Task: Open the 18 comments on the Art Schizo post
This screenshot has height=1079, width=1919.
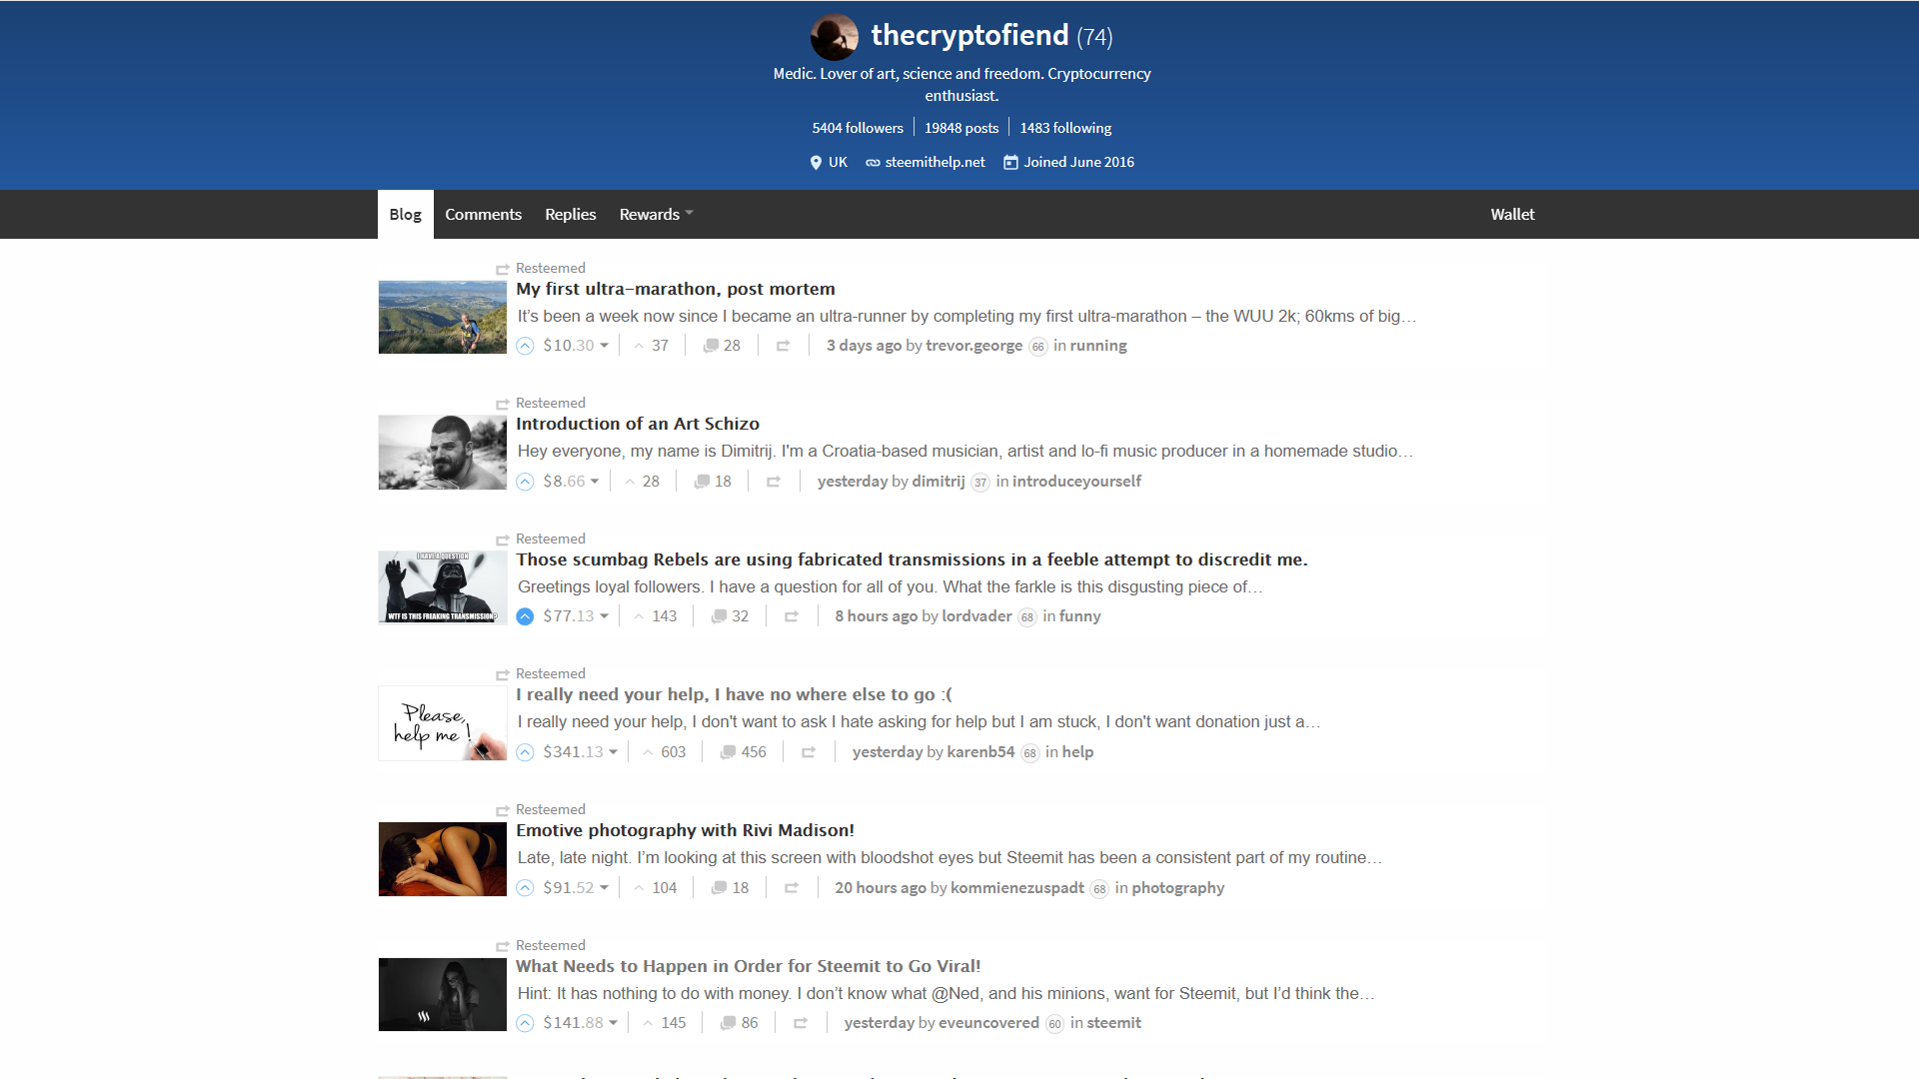Action: click(x=713, y=482)
